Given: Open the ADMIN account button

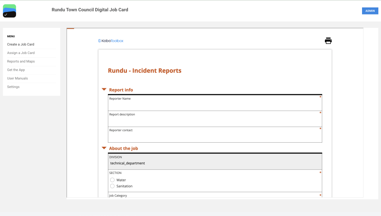Looking at the screenshot, I should [x=370, y=11].
